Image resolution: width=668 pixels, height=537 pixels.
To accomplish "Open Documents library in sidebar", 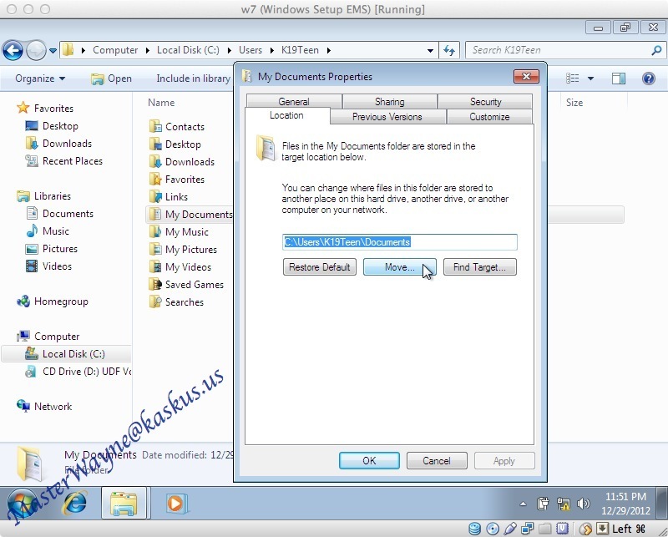I will coord(59,214).
